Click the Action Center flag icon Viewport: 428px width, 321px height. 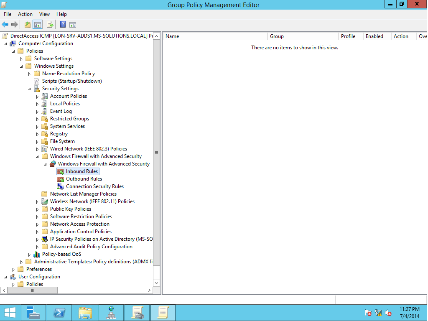368,313
